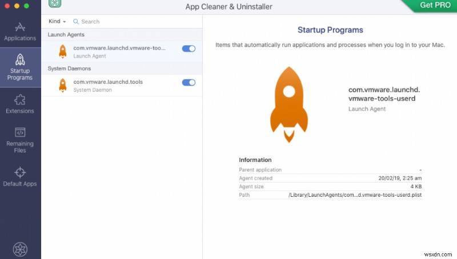Click the Parent application label
This screenshot has height=259, width=457.
click(x=260, y=169)
